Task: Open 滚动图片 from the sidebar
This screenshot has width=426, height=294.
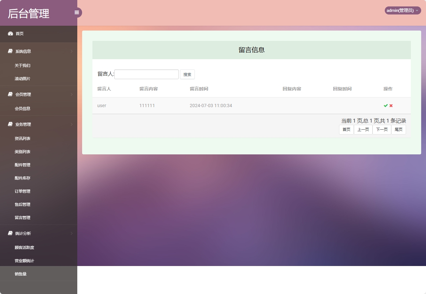Action: (22, 78)
